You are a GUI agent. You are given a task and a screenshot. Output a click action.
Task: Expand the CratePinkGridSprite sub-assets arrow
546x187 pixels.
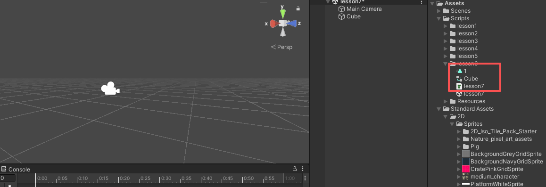[458, 169]
